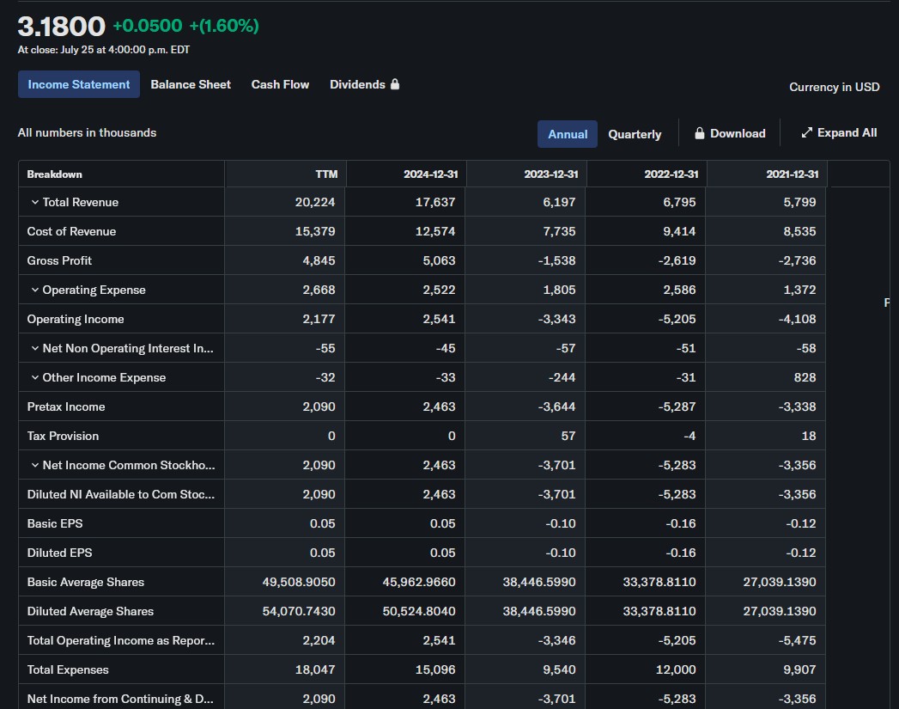Click 2021 Basic EPS value -0.12

coord(800,523)
